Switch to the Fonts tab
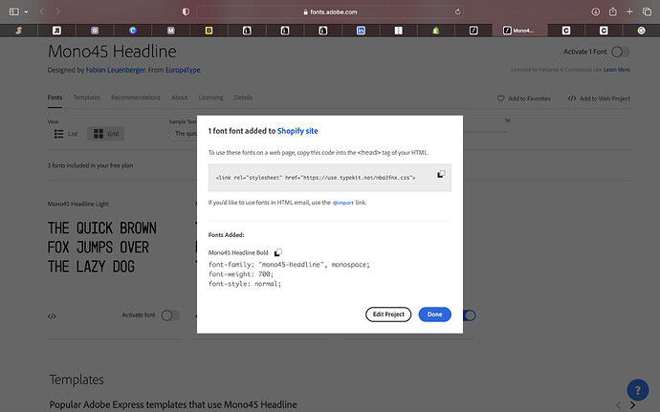Screen dimensions: 660x412 (55, 98)
